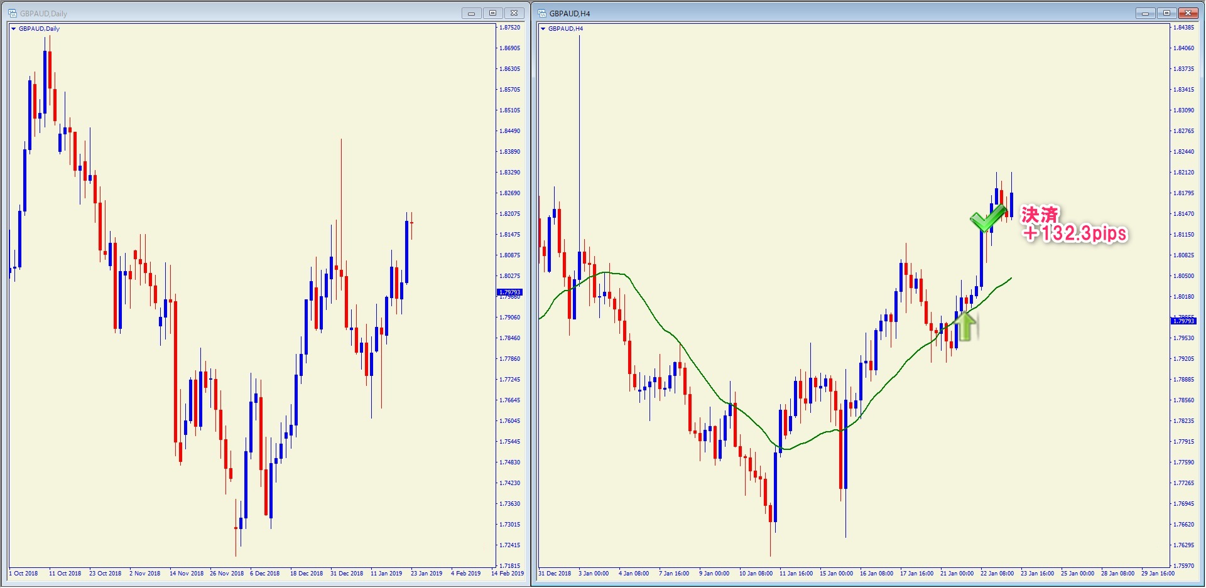Click the GBPAUD,H4 window title icon
1206x588 pixels.
(542, 13)
